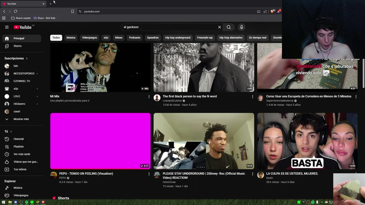Open Ver más tarde list
This screenshot has width=365, height=205.
(22, 154)
